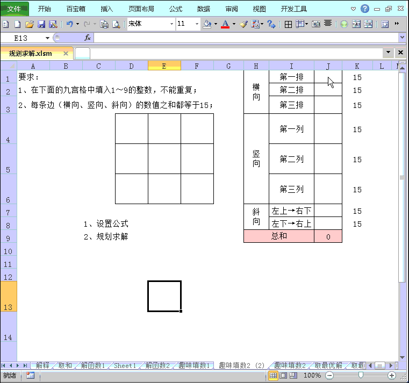The width and height of the screenshot is (409, 383).
Task: Click the blue question mark arrow toolbar icon
Action: point(271,24)
